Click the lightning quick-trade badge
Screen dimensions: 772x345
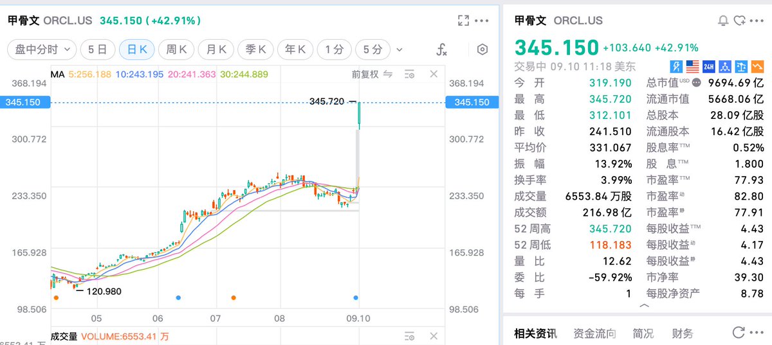point(676,66)
